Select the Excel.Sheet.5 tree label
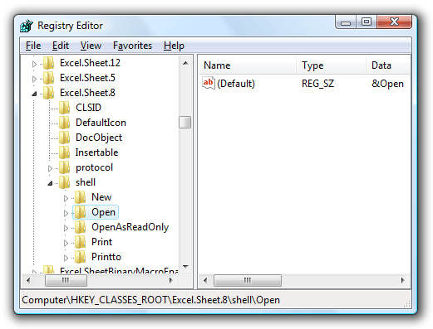This screenshot has width=433, height=329. point(87,78)
